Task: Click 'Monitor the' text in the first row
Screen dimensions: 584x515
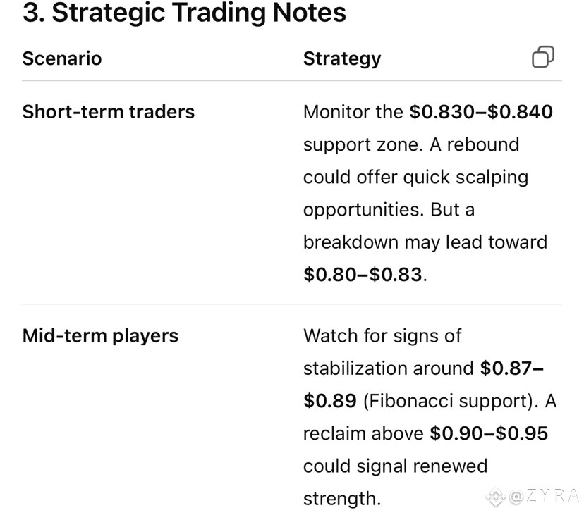Action: click(x=353, y=111)
